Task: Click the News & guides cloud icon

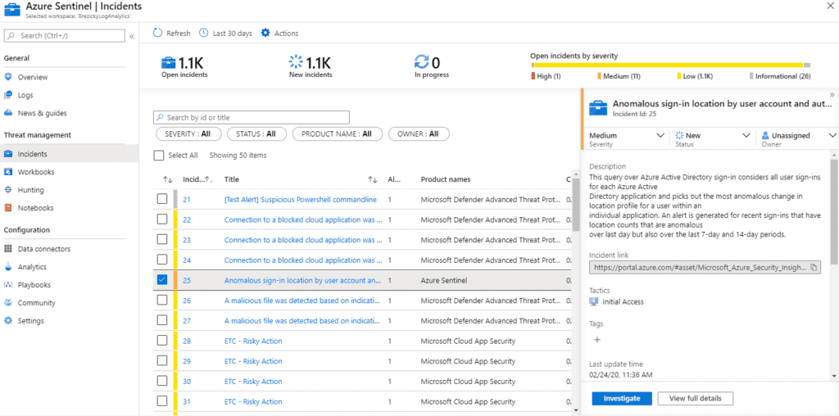Action: click(x=8, y=113)
